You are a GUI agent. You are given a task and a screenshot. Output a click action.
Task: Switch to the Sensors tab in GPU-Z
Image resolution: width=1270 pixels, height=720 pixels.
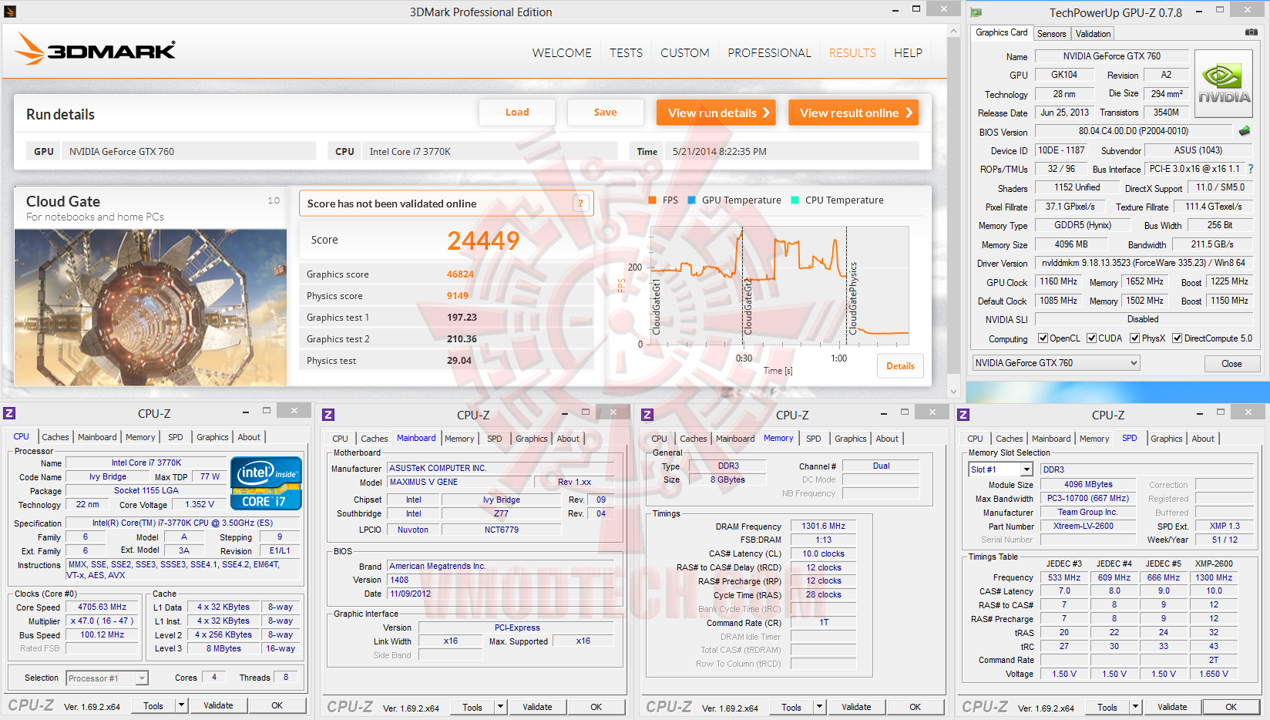click(1051, 34)
